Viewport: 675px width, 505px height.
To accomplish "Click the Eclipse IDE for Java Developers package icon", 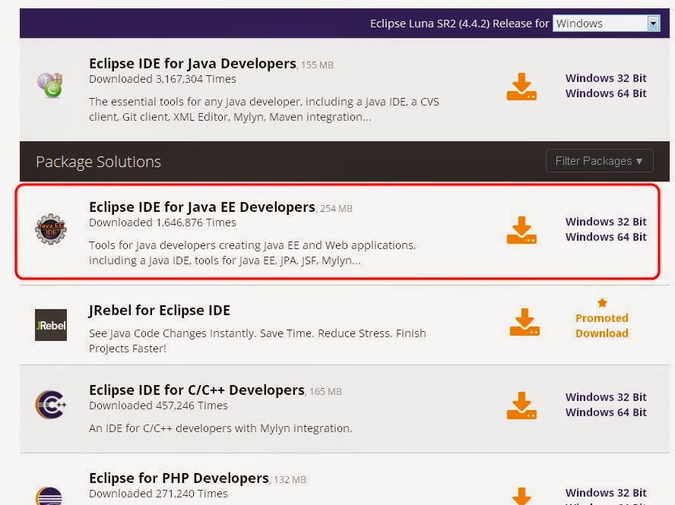I will pos(50,85).
